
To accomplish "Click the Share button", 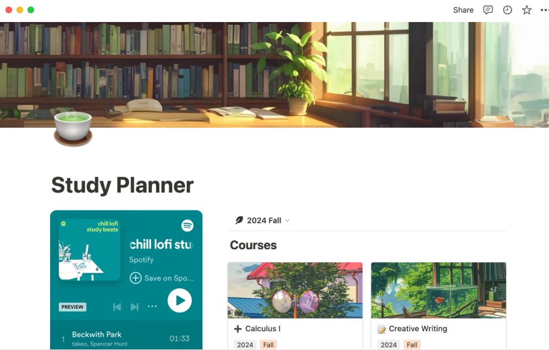I will pyautogui.click(x=463, y=10).
